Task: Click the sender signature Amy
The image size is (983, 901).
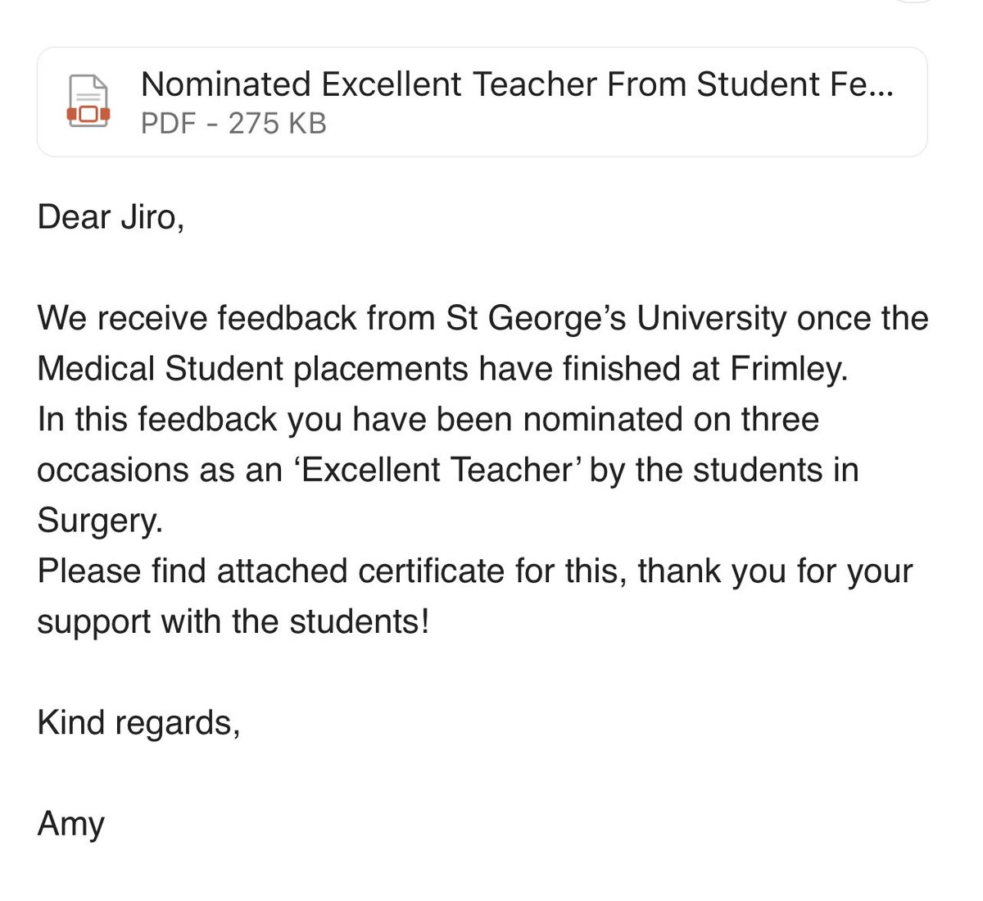Action: click(71, 825)
